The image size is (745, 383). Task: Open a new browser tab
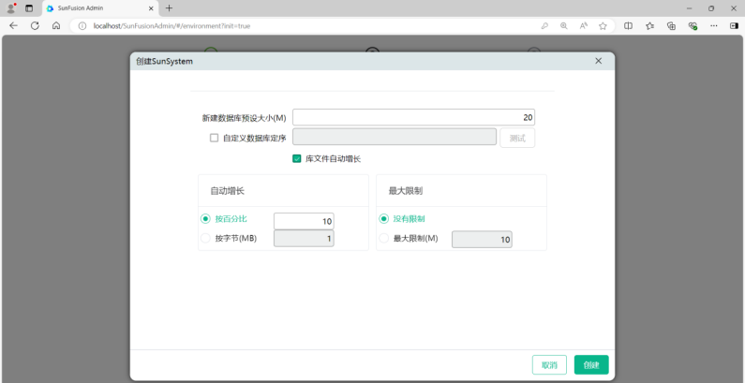click(169, 8)
